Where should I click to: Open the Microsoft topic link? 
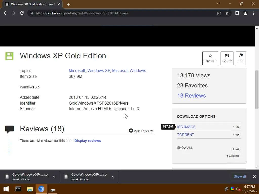(77, 71)
